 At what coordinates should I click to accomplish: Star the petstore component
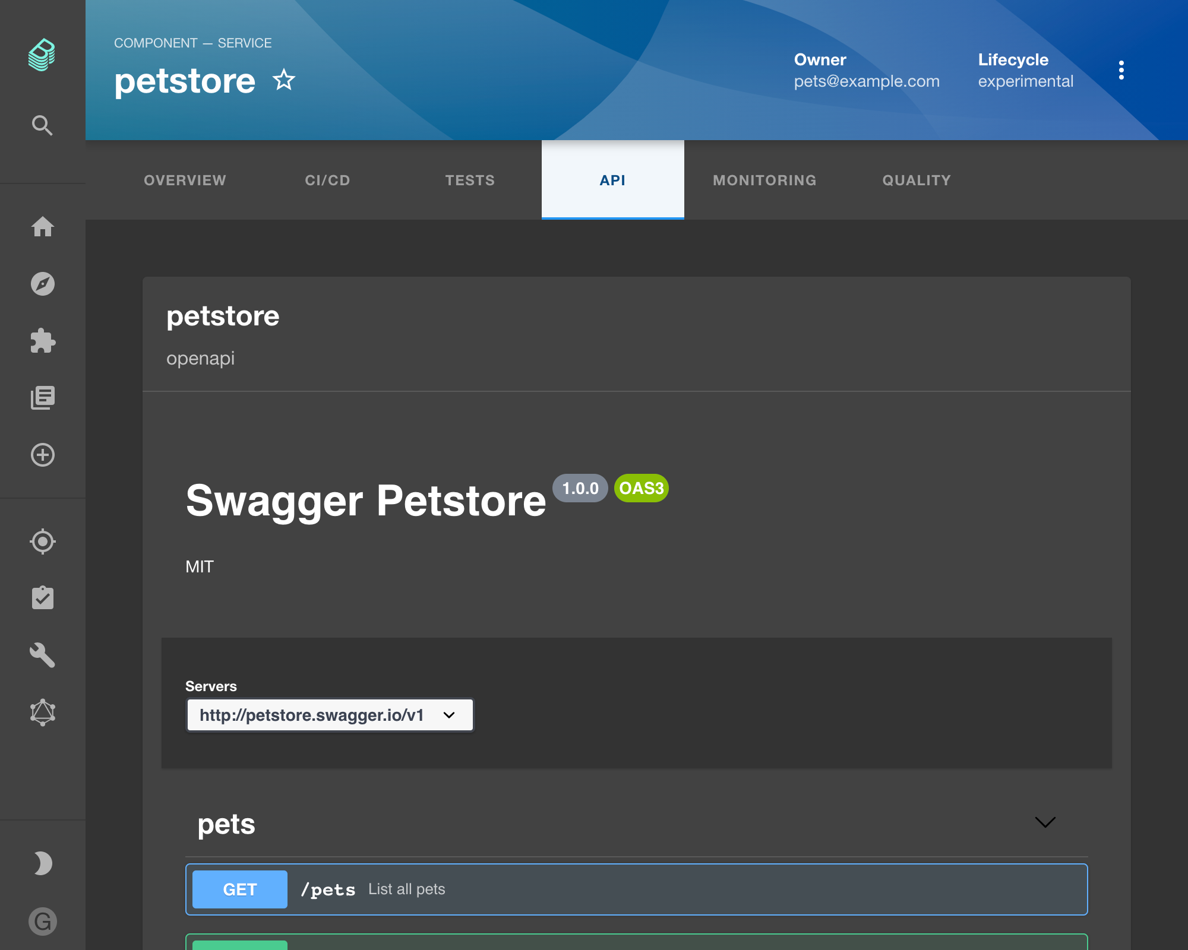(x=284, y=80)
